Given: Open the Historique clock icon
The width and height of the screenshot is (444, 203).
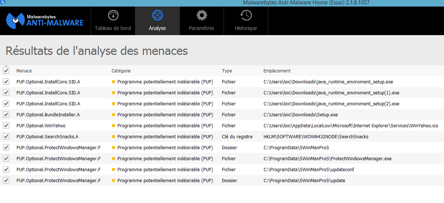Looking at the screenshot, I should click(246, 16).
